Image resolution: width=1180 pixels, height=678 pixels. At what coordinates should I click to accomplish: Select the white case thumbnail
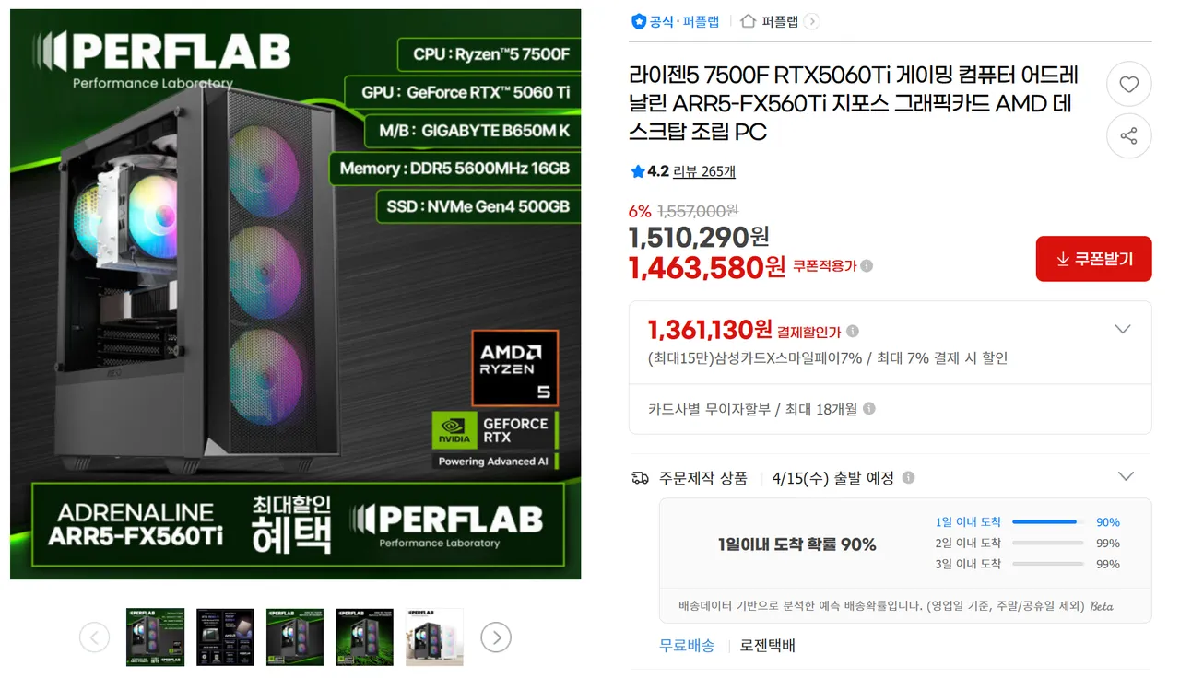[x=434, y=637]
